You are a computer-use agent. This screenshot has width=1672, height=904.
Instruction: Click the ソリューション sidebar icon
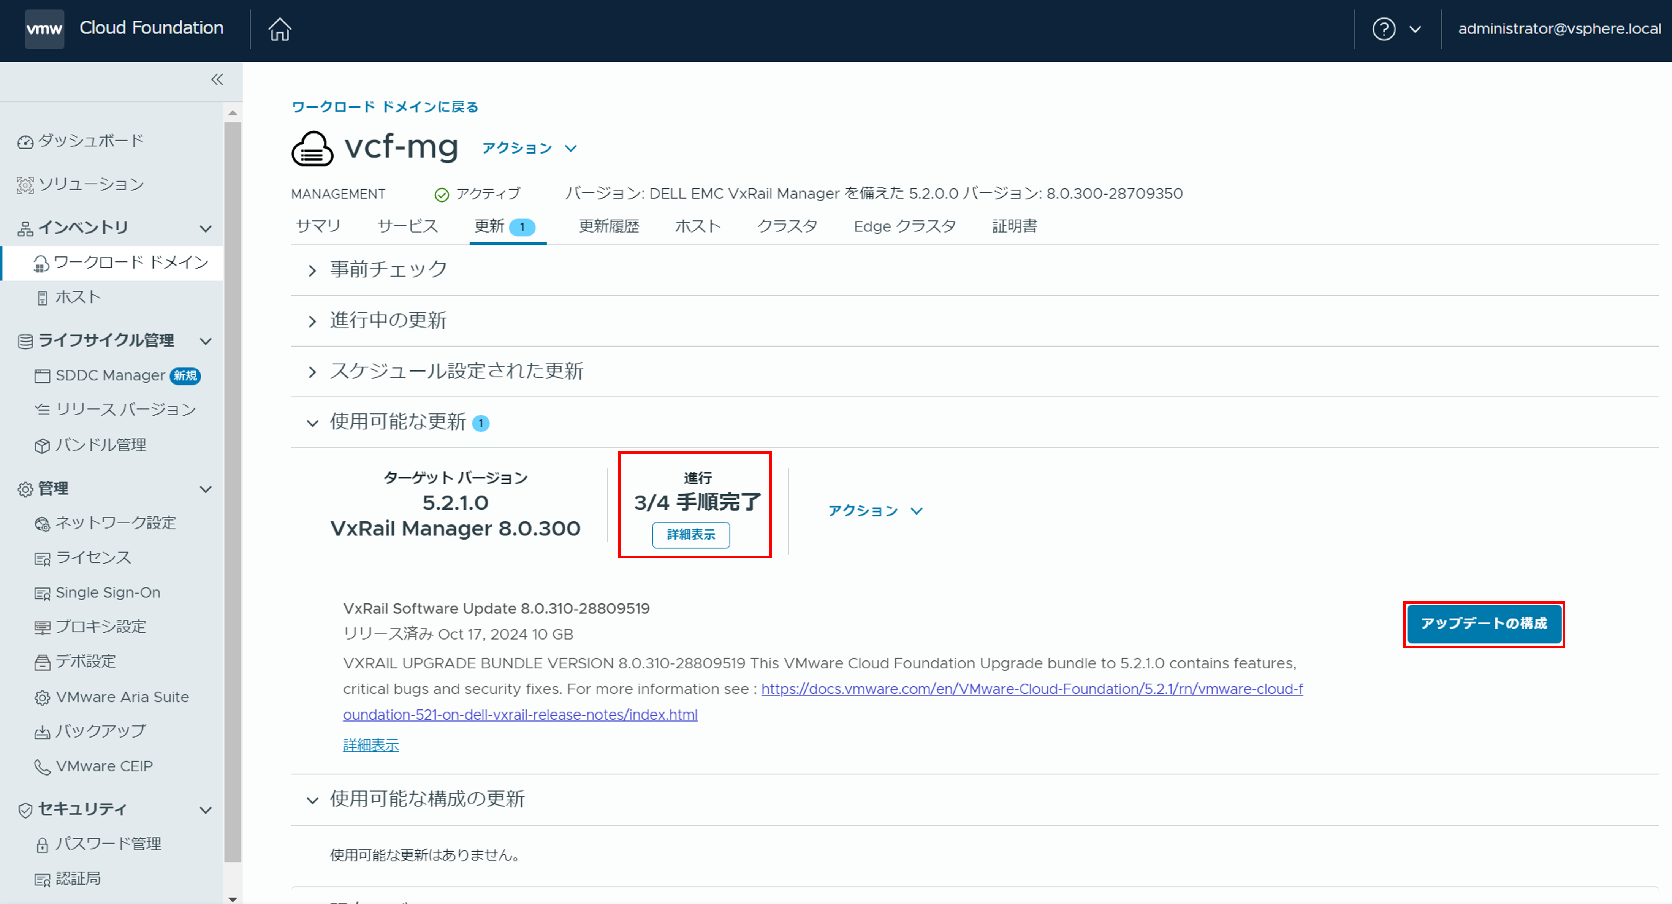point(25,185)
